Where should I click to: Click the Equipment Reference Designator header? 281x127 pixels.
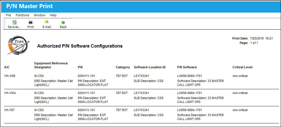click(x=51, y=65)
